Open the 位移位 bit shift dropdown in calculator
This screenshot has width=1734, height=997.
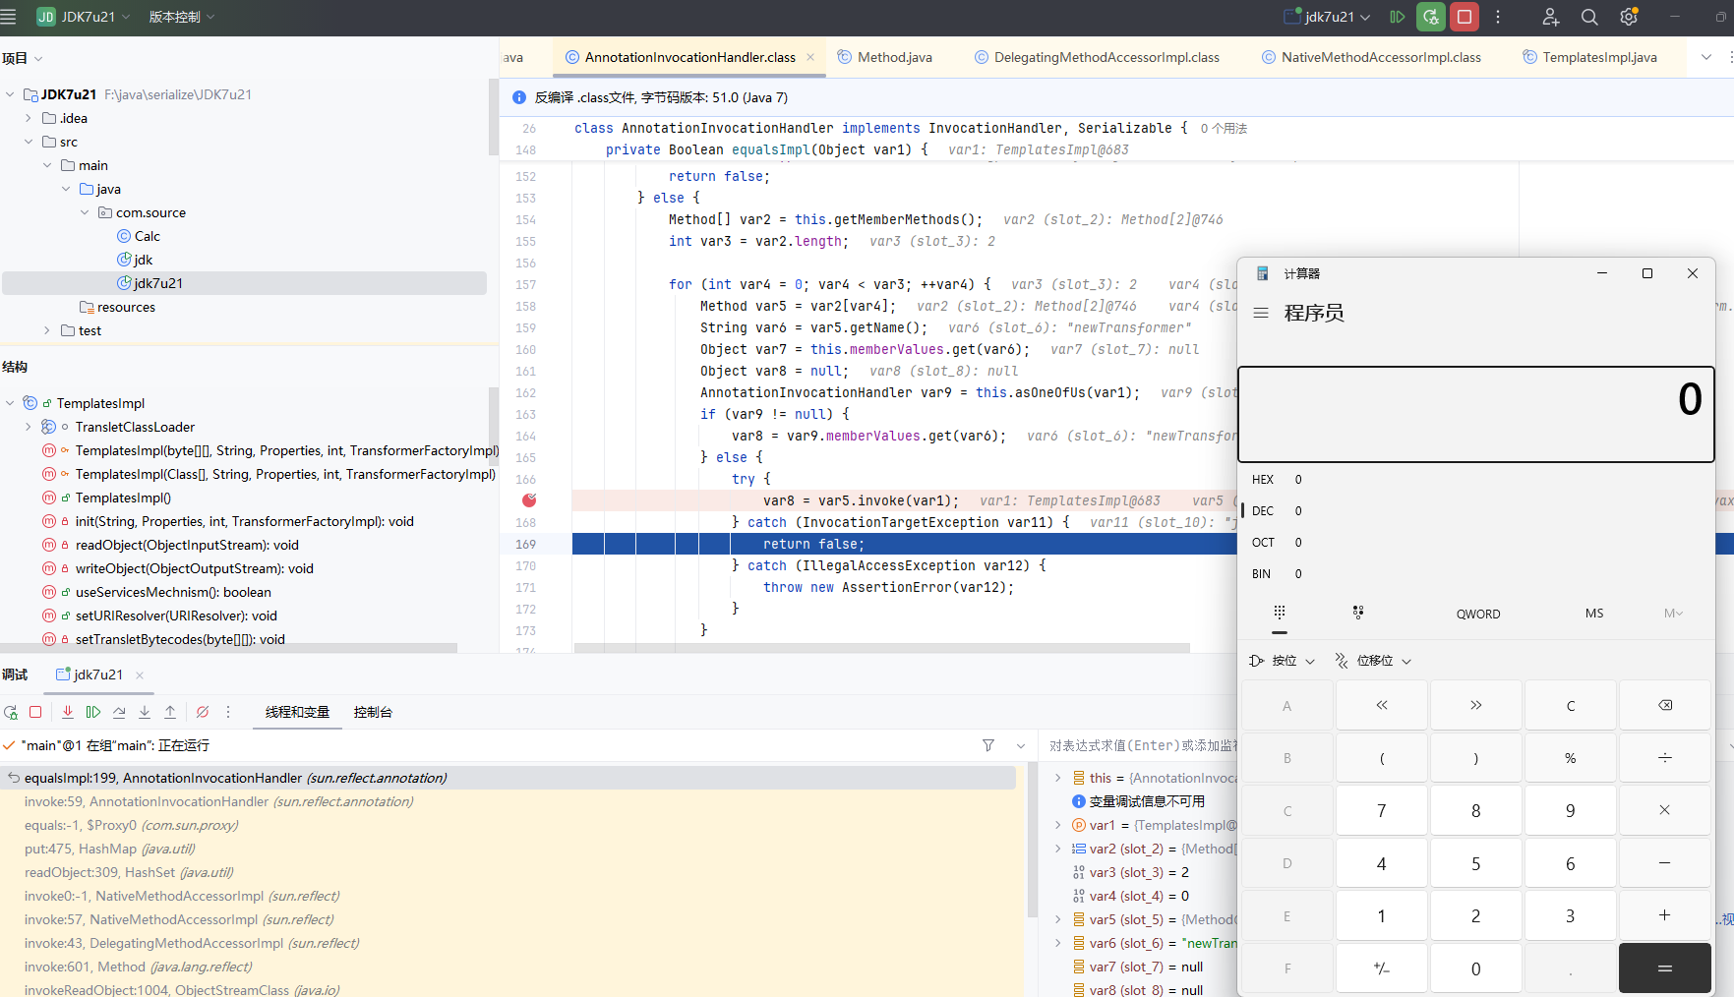coord(1373,661)
